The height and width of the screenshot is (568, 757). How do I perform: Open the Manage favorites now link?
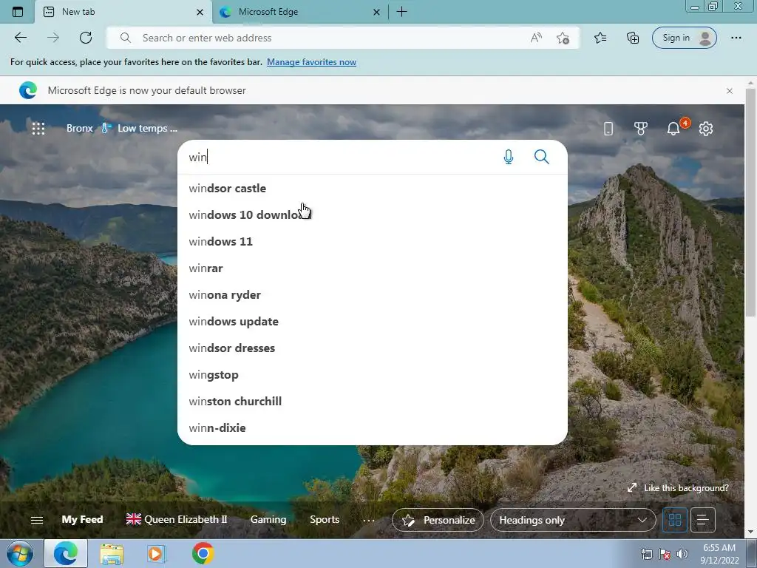(311, 62)
